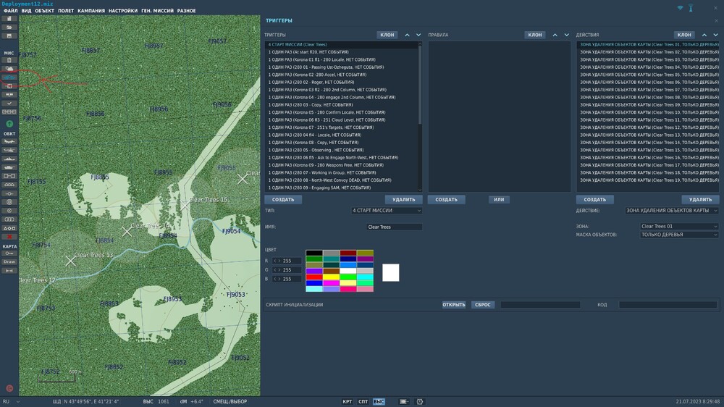724x407 pixels.
Task: Select the airplane group placement tool
Action: 9,141
